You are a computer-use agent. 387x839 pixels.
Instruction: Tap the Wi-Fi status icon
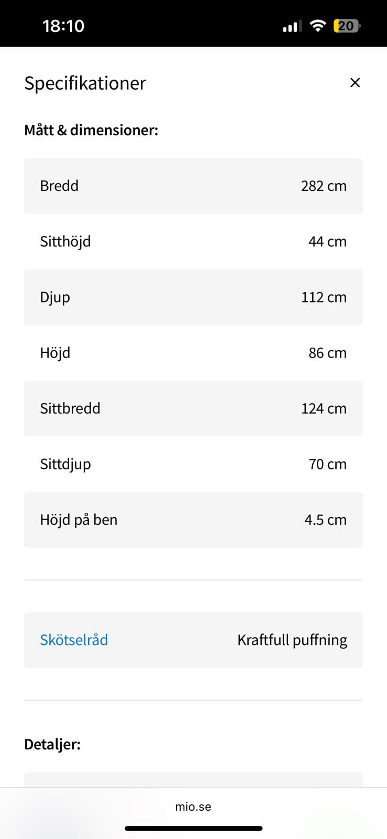click(317, 26)
